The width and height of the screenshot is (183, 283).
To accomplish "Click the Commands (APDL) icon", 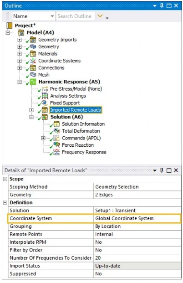I will 56,138.
